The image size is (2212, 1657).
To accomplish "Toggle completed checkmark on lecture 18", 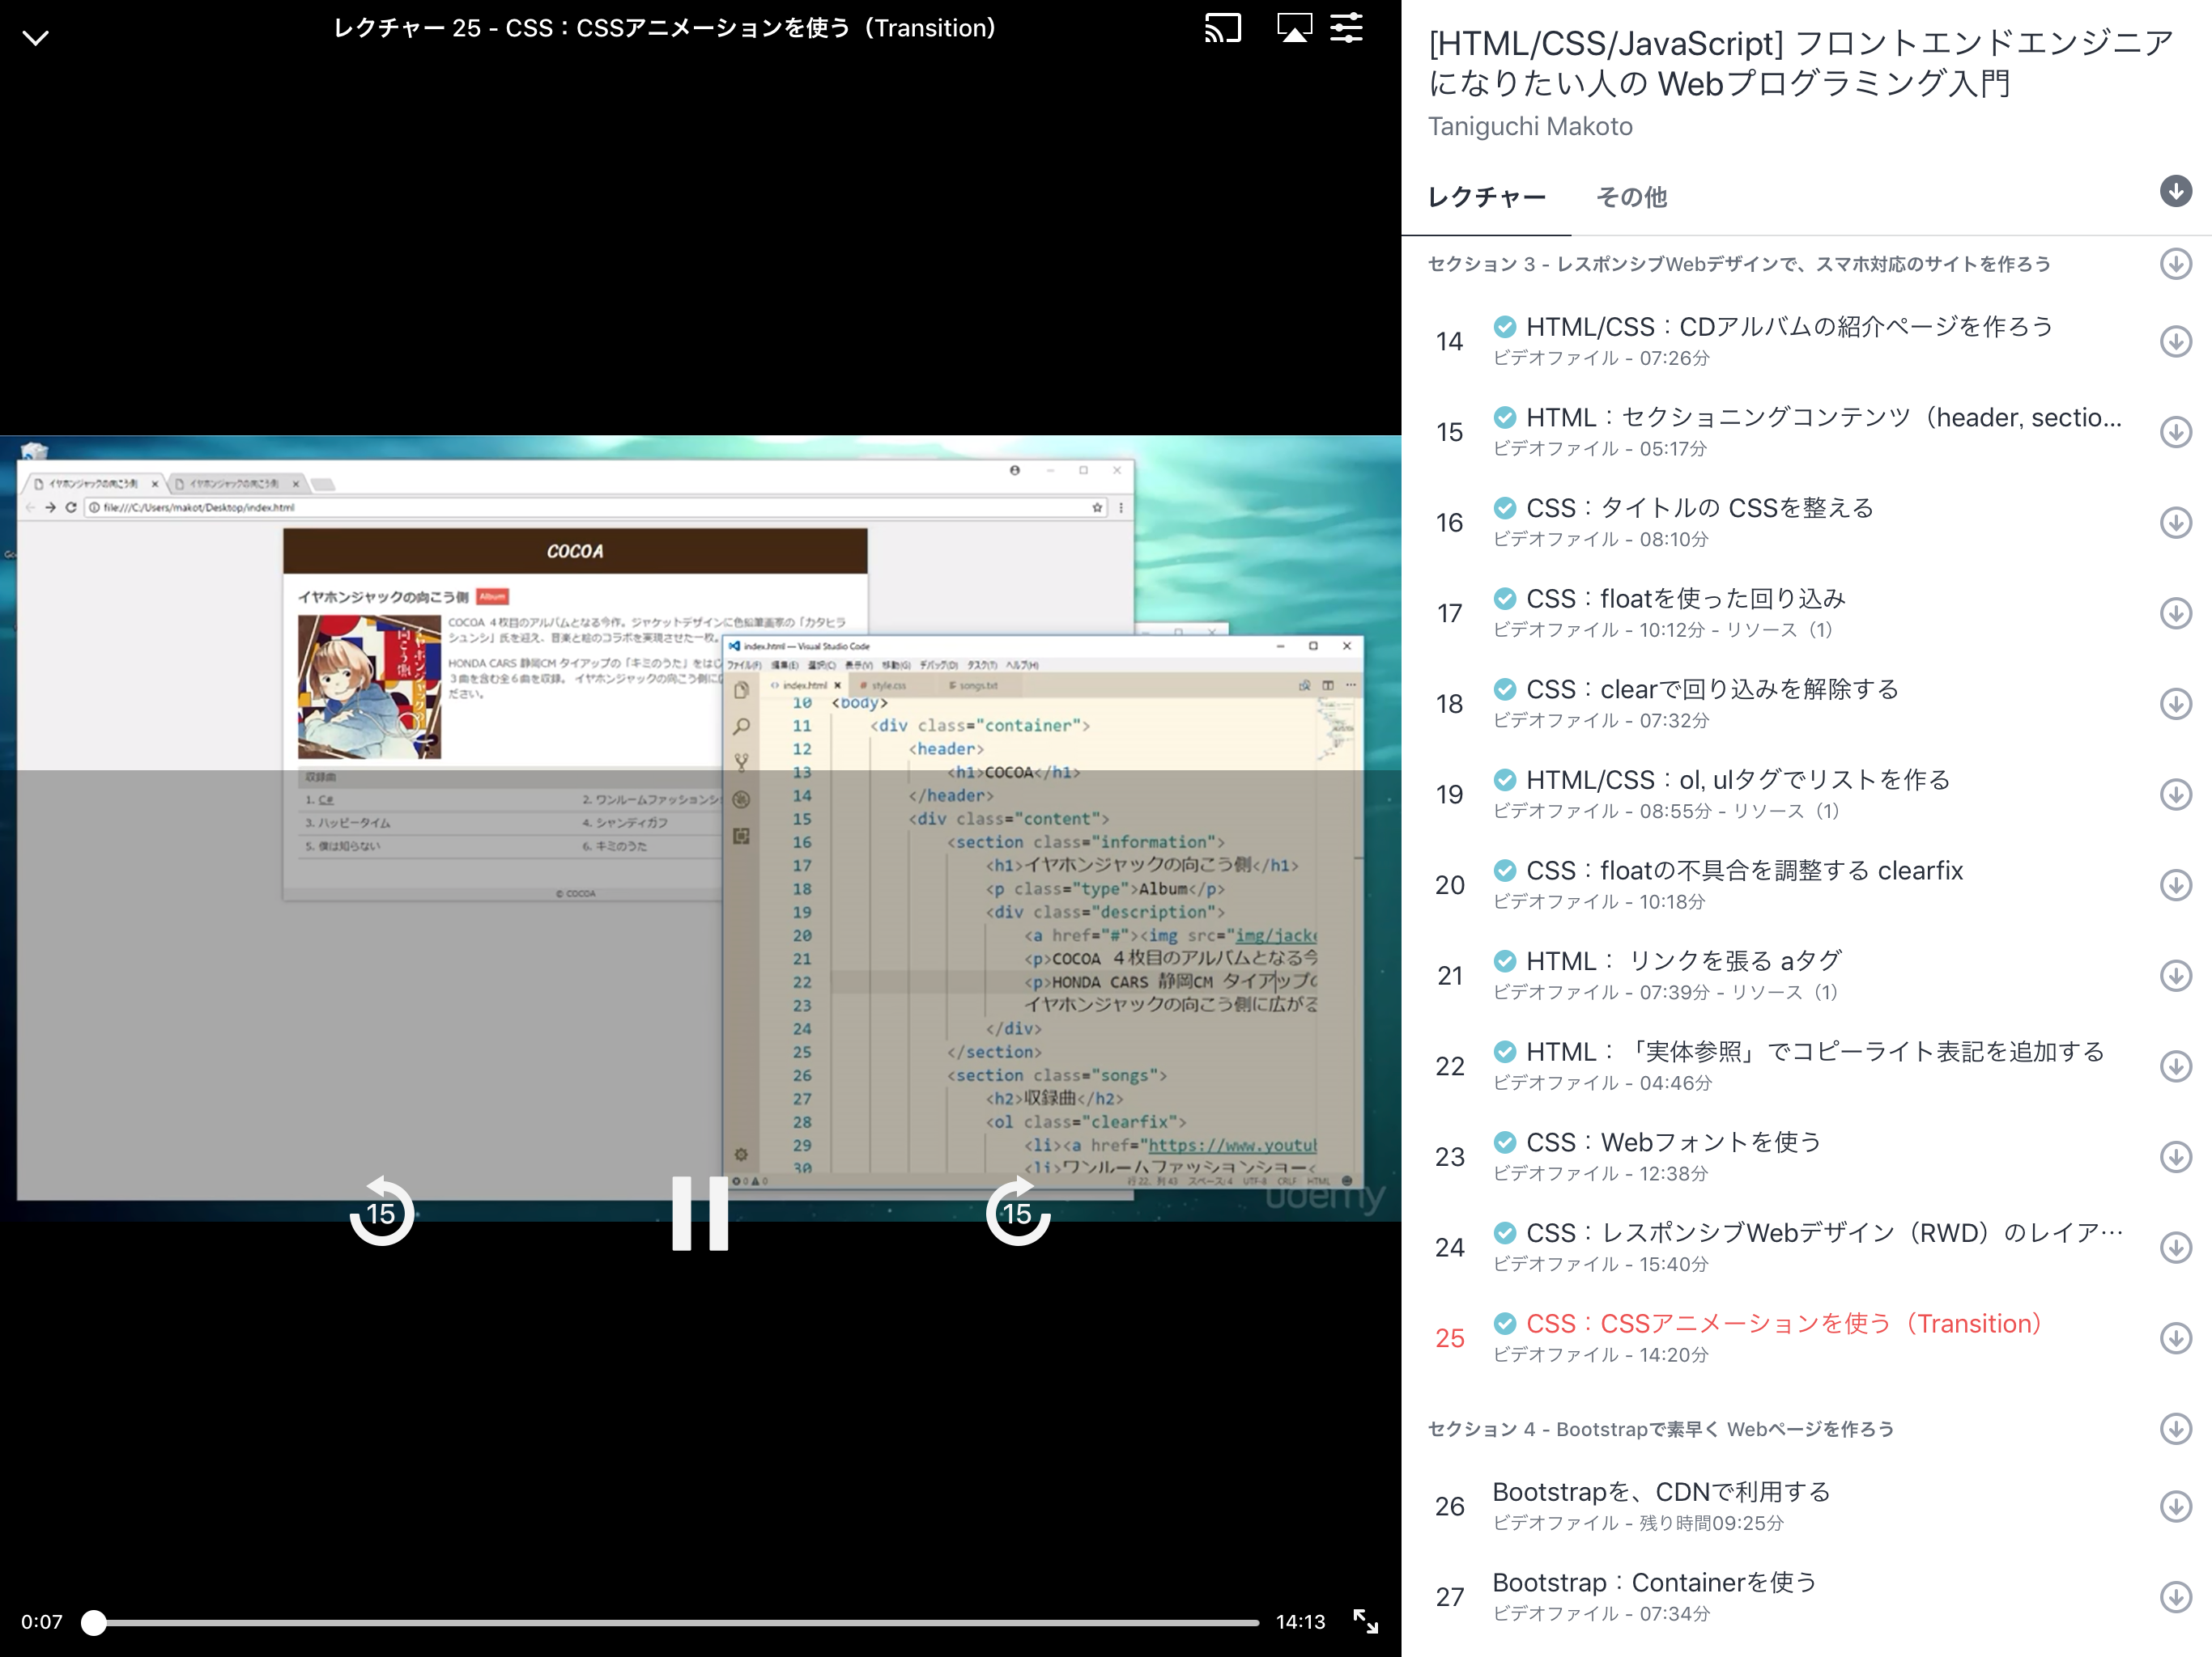I will pos(1505,689).
